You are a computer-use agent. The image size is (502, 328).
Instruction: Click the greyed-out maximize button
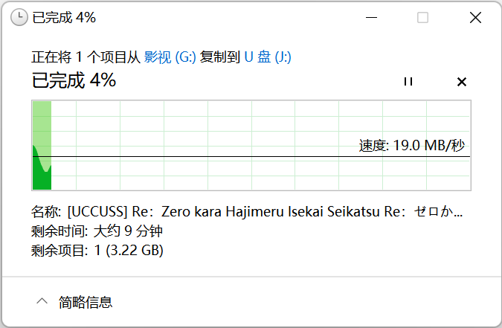click(422, 17)
